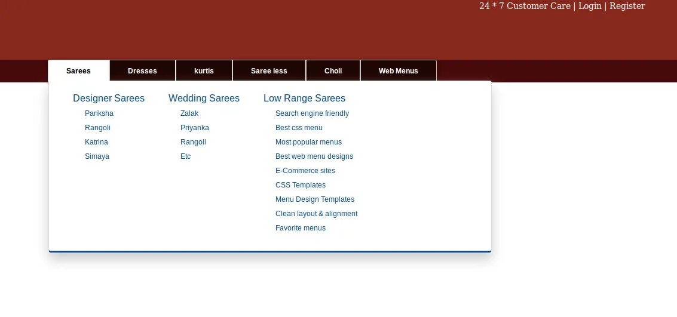Click Favorite menus link
Image resolution: width=677 pixels, height=317 pixels.
301,227
